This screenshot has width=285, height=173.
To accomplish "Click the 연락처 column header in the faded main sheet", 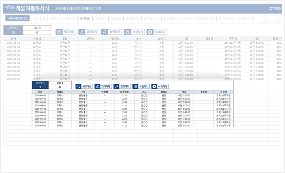I will [x=91, y=39].
